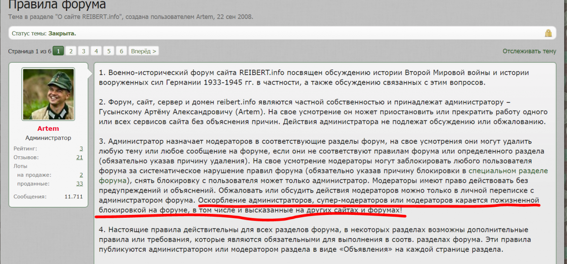Screen dimensions: 567x264
Task: Open Artem's avatar photo
Action: 48,94
